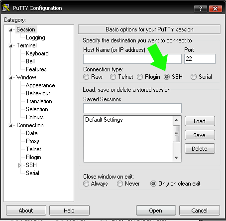
Task: Click the PuTTY icon in the title bar
Action: tap(6, 8)
